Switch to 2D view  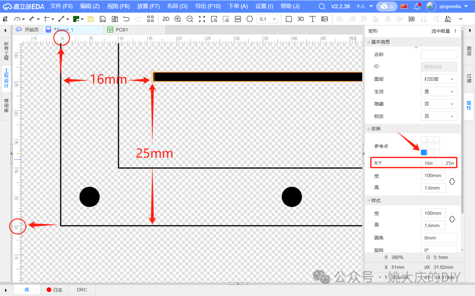click(166, 19)
